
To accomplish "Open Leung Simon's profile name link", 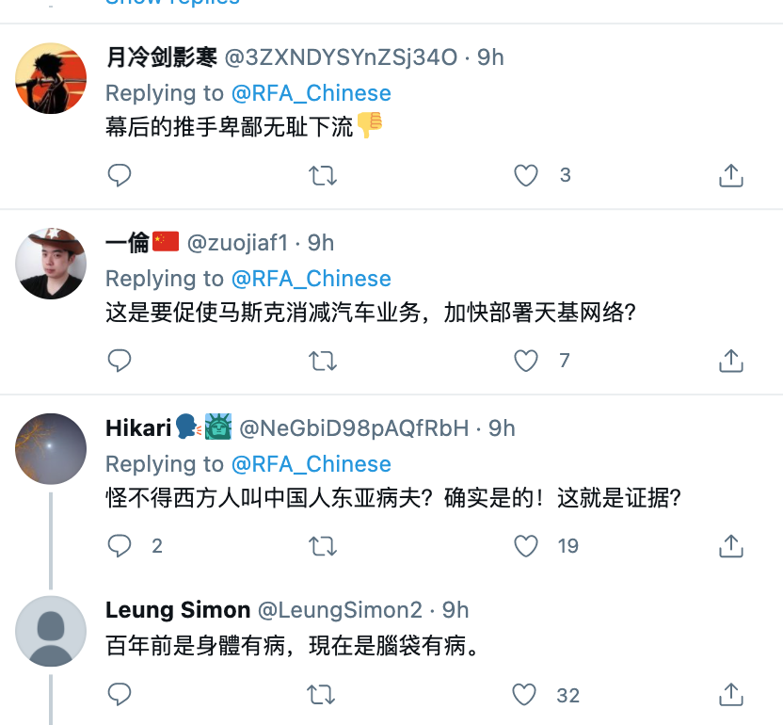I will tap(178, 610).
